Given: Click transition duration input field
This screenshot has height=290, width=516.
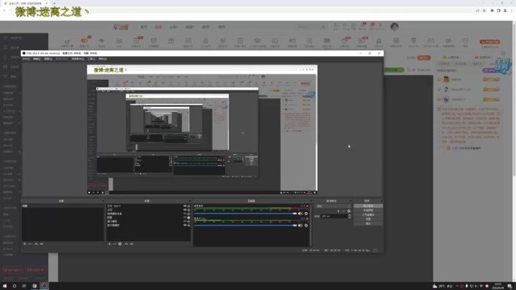Looking at the screenshot, I should (334, 216).
